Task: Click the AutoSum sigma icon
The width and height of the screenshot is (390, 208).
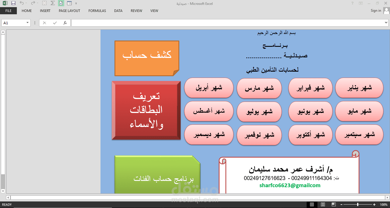Action: tap(53, 3)
